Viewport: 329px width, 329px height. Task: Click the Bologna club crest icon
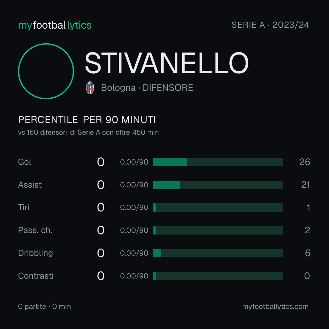pyautogui.click(x=90, y=88)
